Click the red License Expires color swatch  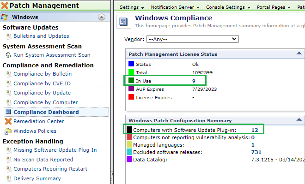tap(131, 97)
